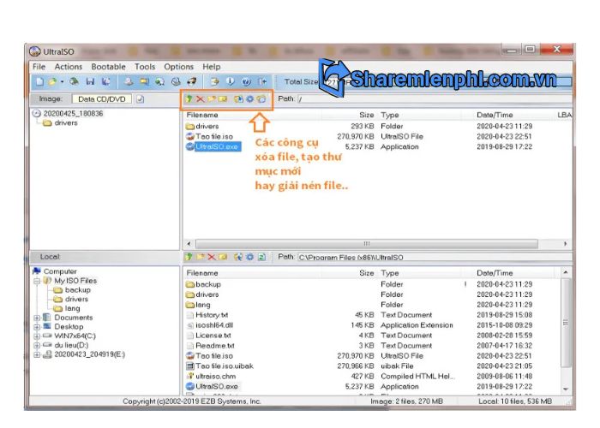The image size is (600, 428).
Task: Click the Add to image icon in Local toolbar
Action: click(x=238, y=257)
